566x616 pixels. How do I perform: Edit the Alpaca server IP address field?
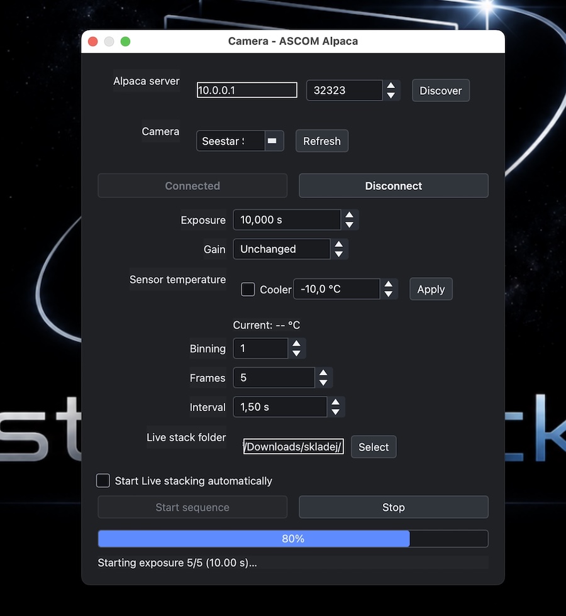247,90
